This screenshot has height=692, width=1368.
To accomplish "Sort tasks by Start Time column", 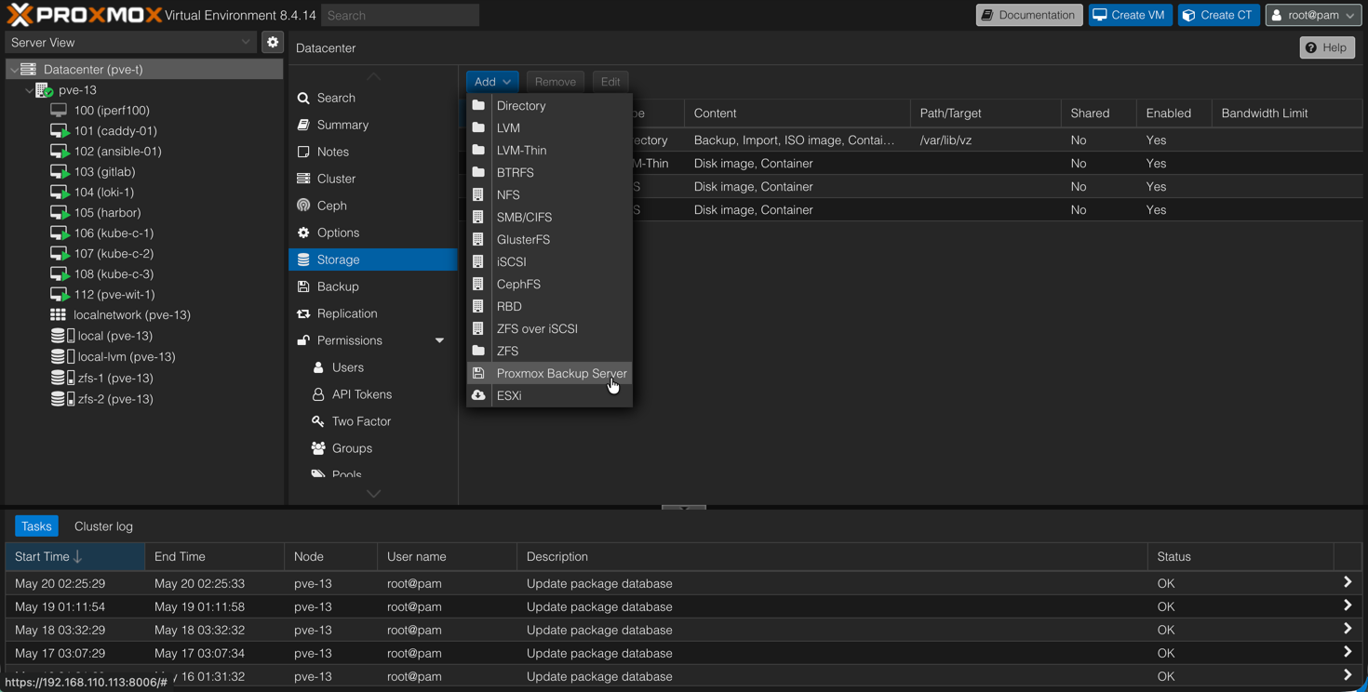I will click(x=75, y=557).
